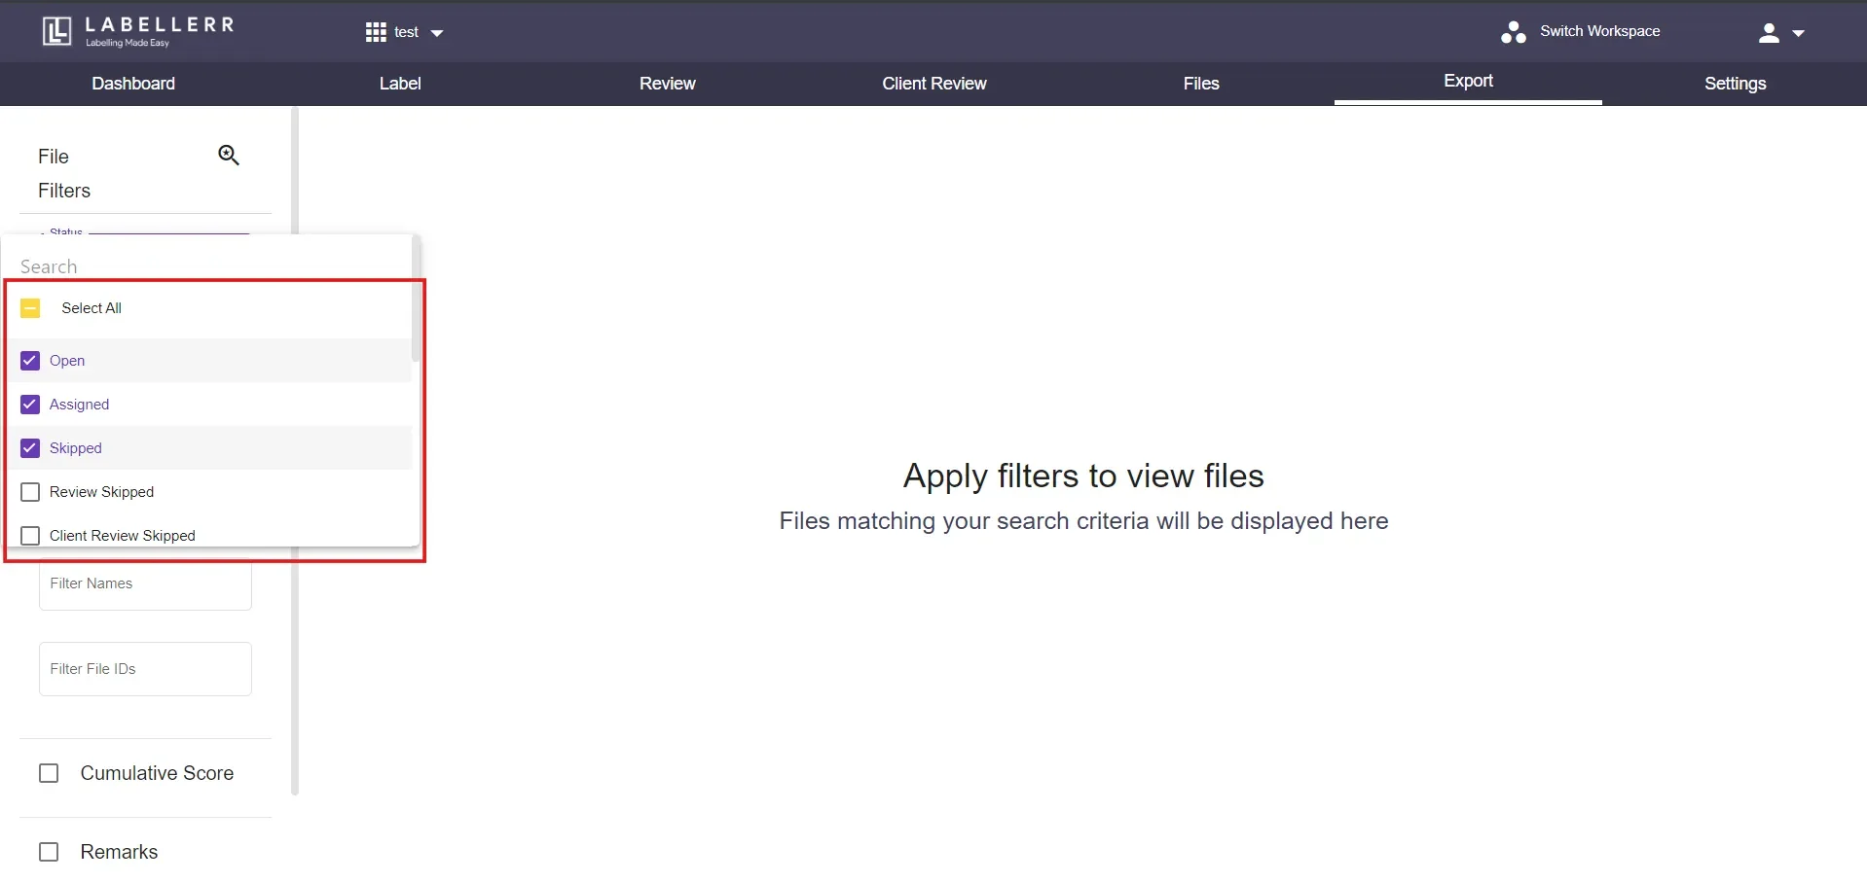
Task: Check the Review Skipped checkbox
Action: click(30, 492)
